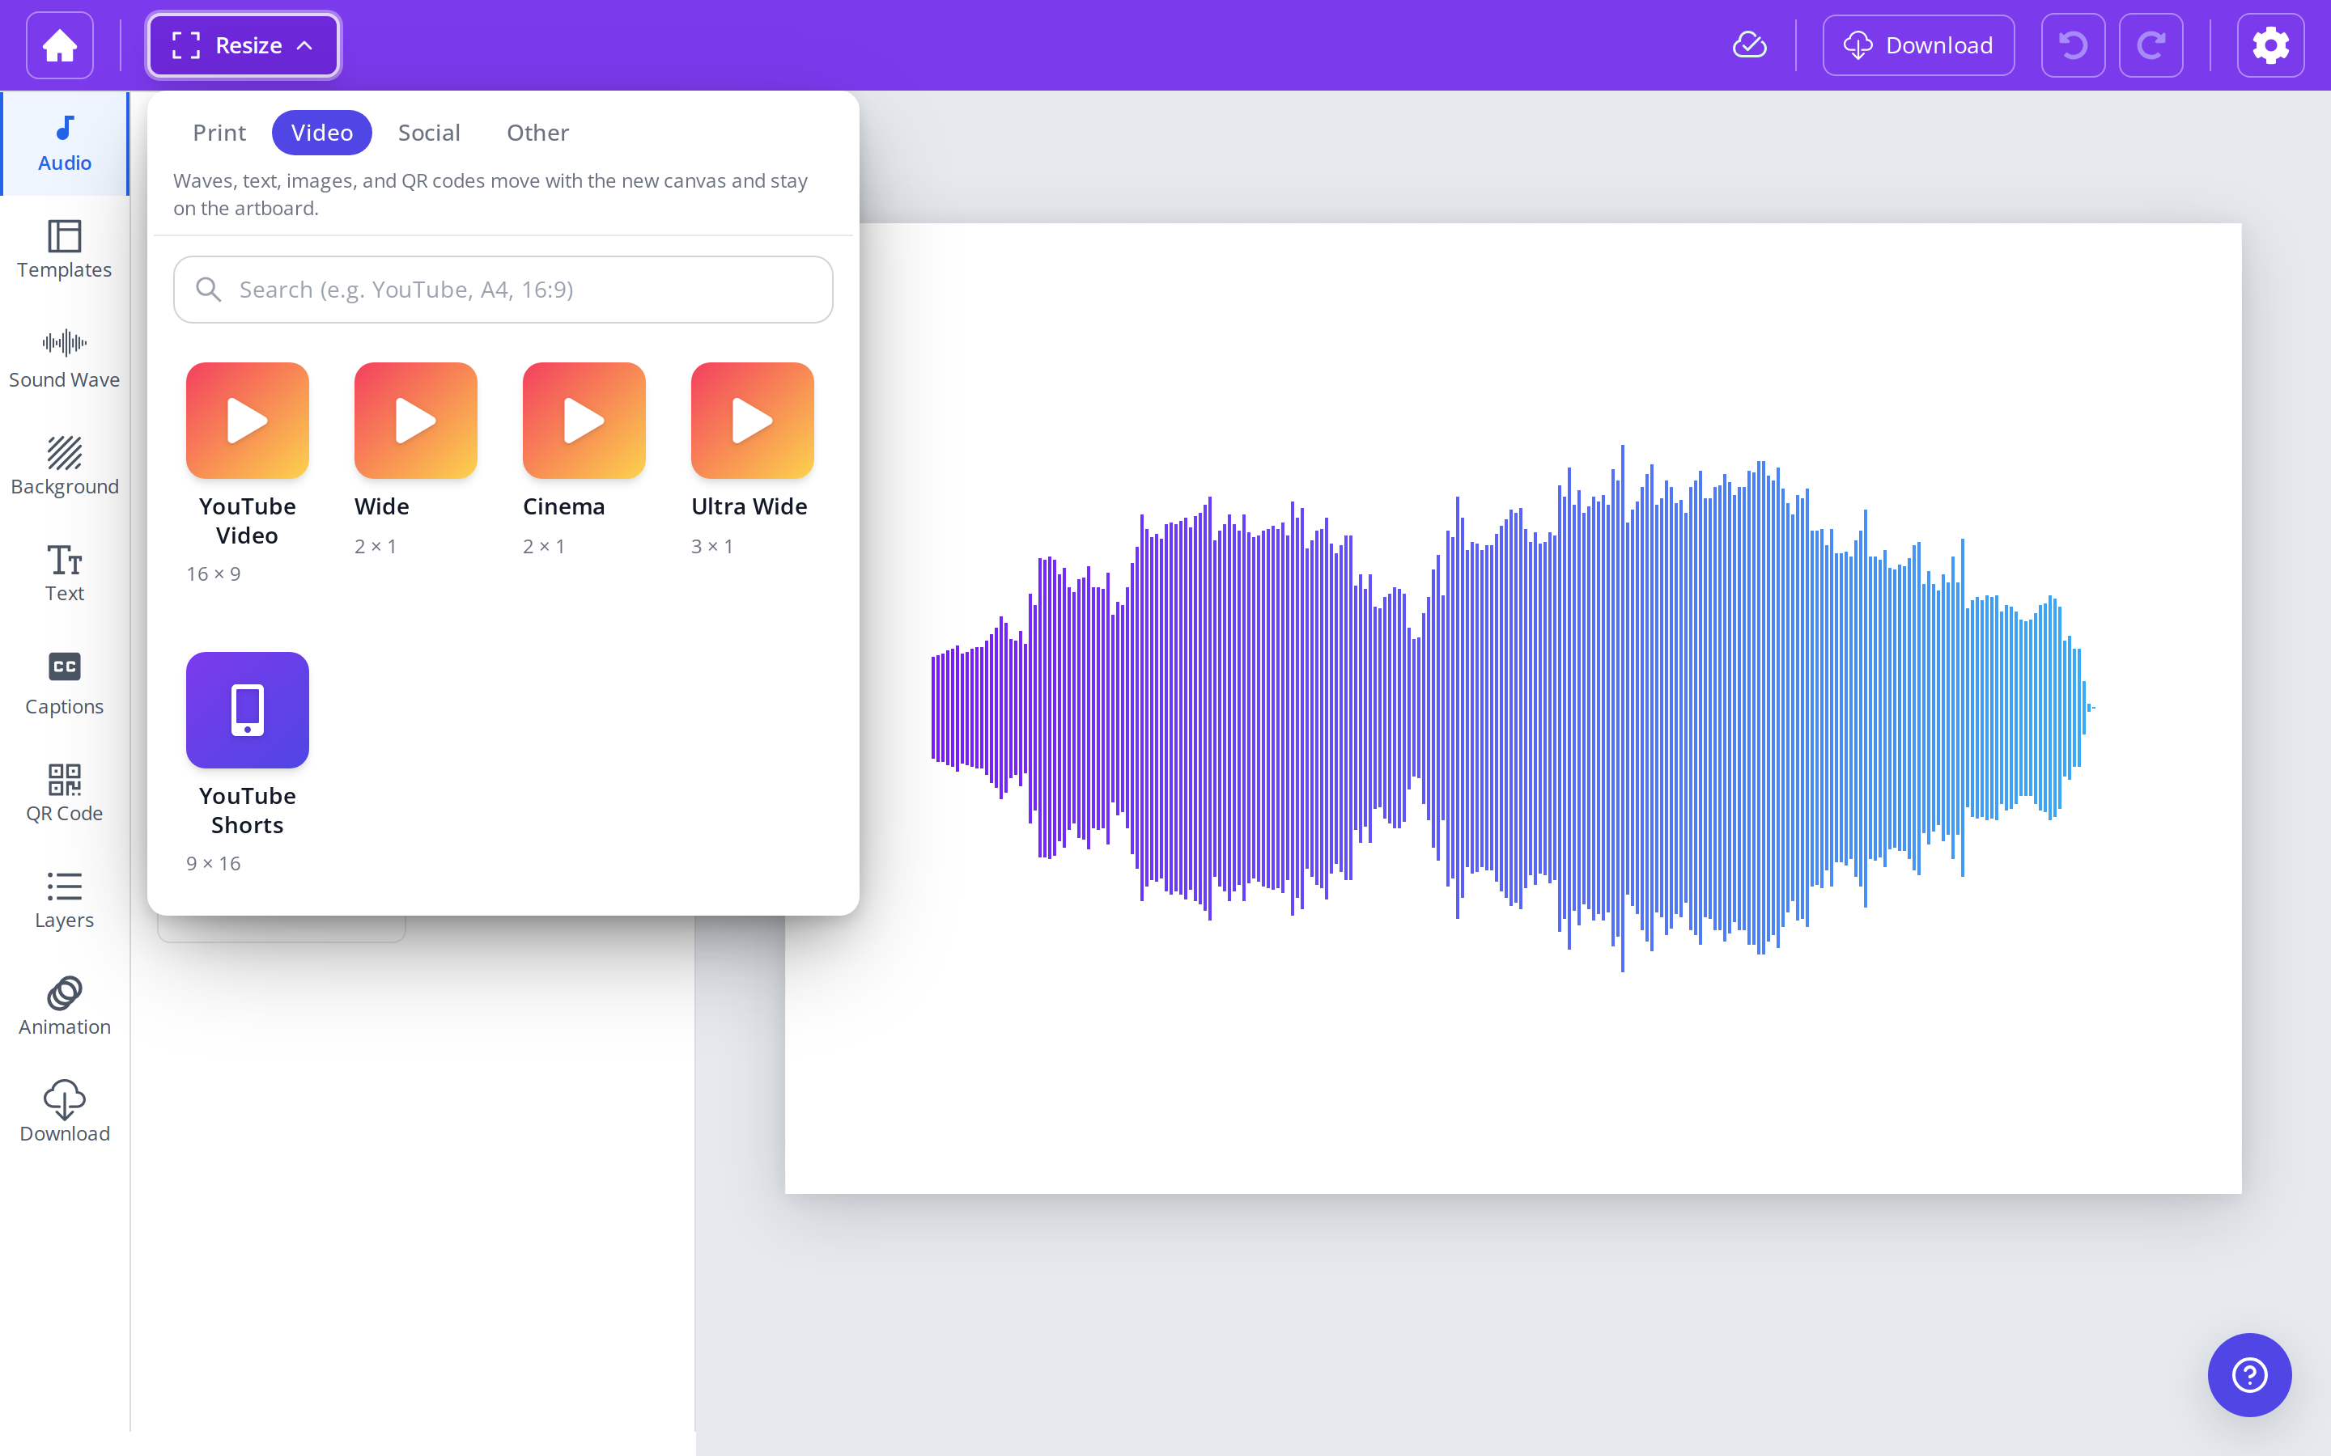Image resolution: width=2331 pixels, height=1456 pixels.
Task: Open the Background panel
Action: point(65,466)
